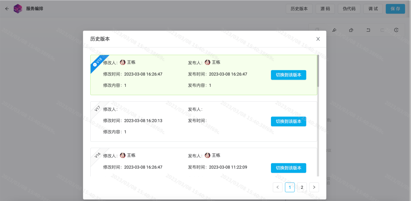Switch to version V16 with 切换到该版本

click(x=288, y=168)
